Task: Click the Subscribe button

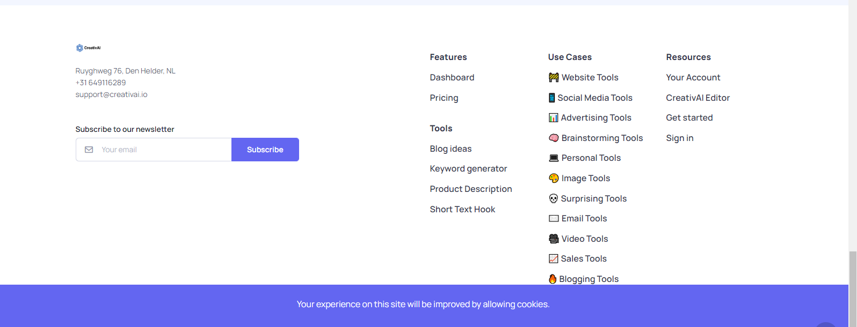Action: (x=265, y=150)
